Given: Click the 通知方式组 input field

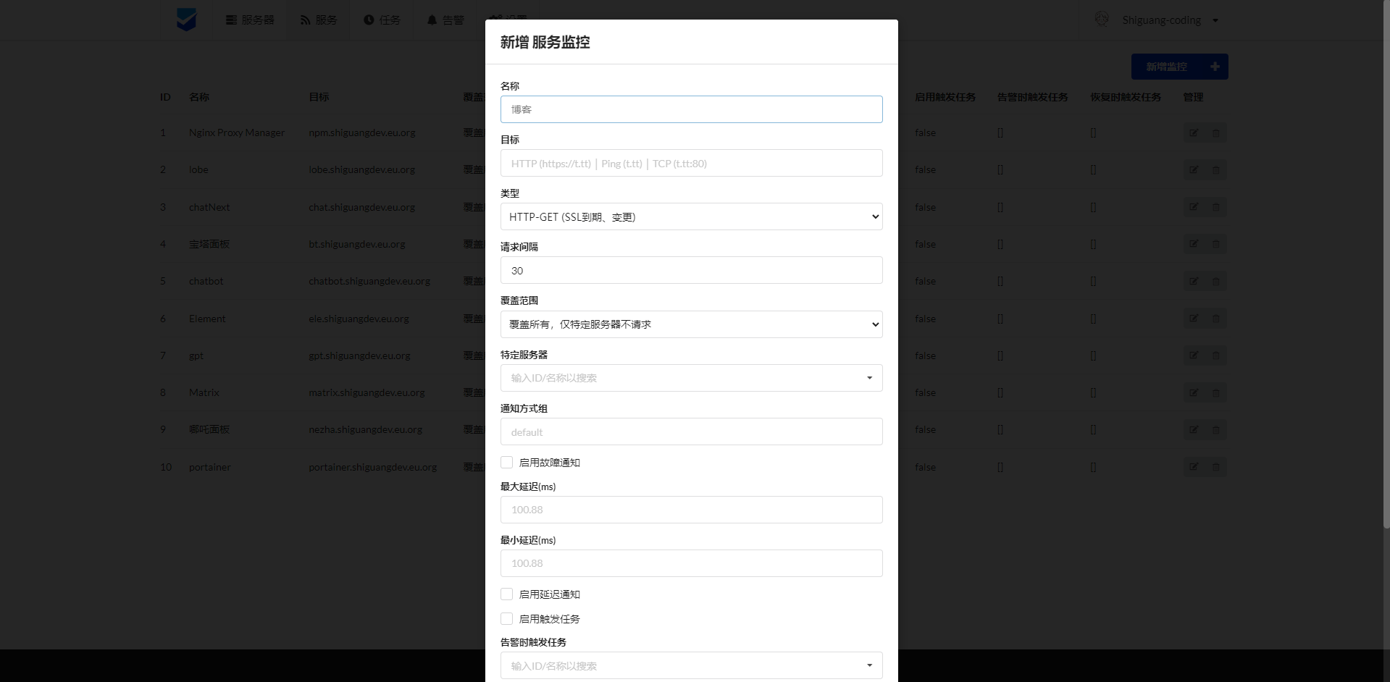Looking at the screenshot, I should pyautogui.click(x=692, y=431).
